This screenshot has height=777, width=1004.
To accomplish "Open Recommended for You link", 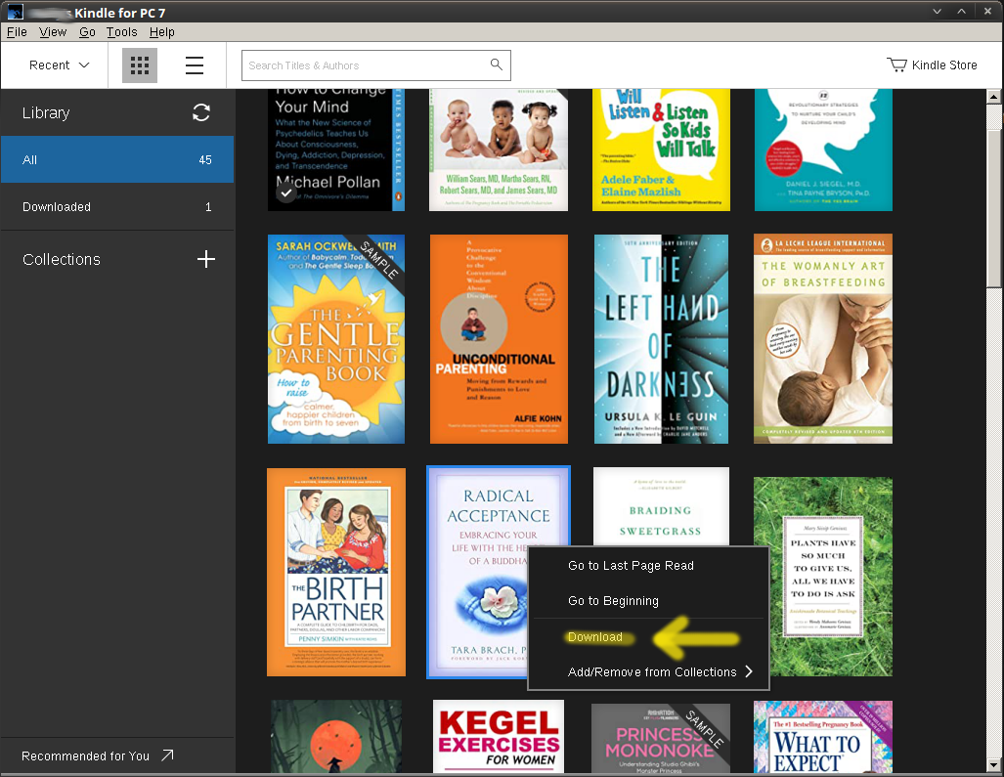I will (85, 755).
